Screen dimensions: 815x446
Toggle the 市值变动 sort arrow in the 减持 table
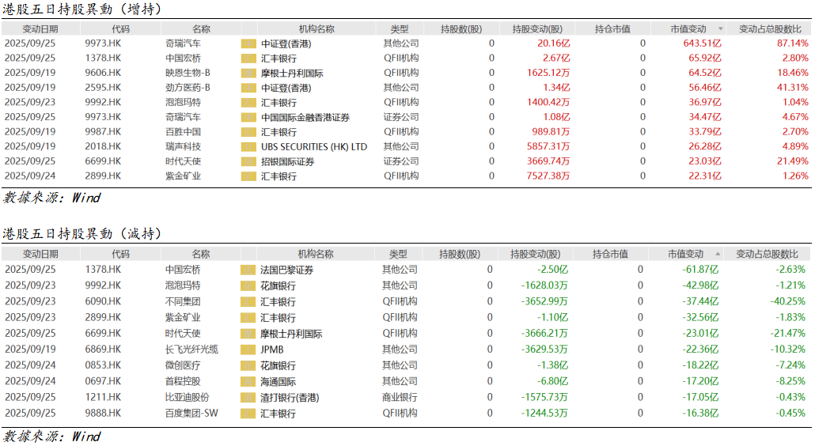[x=718, y=255]
